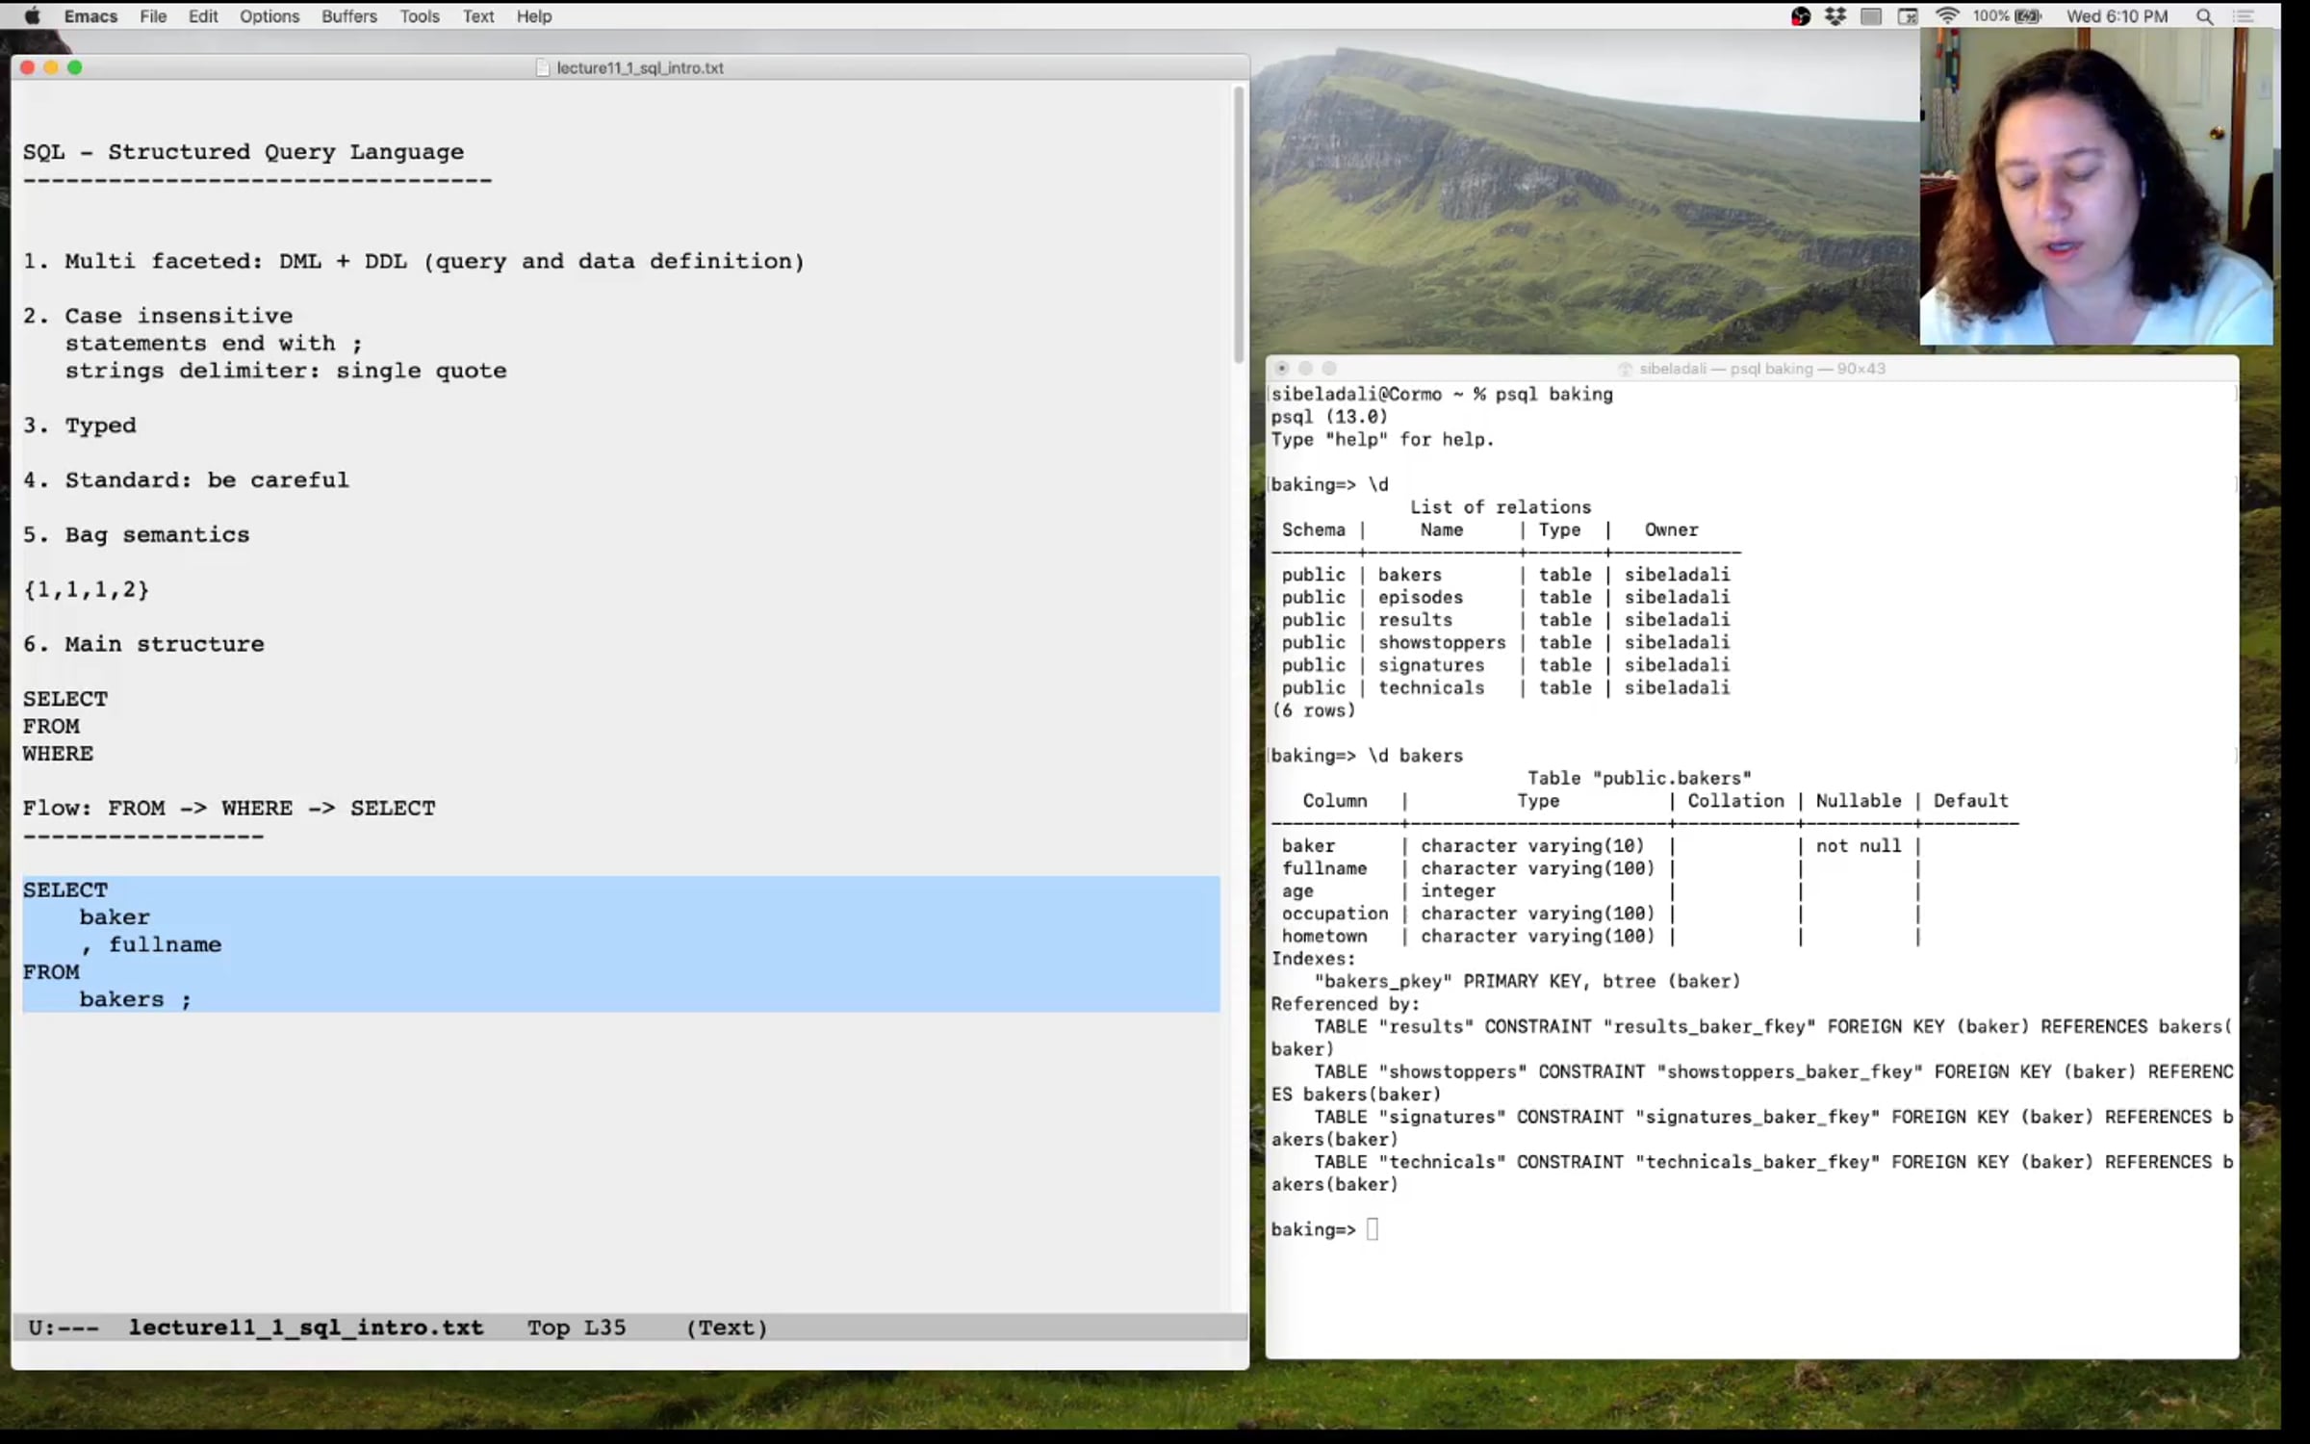2310x1444 pixels.
Task: Click the (Text) major mode indicator
Action: 727,1328
